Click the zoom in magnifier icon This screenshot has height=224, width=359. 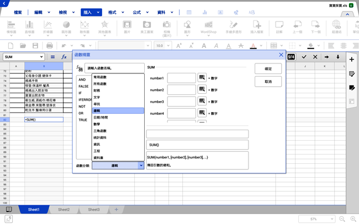coord(352,219)
